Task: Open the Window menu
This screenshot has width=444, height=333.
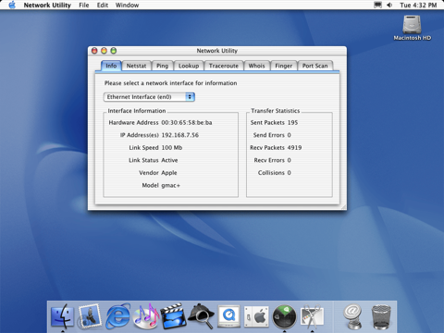Action: (x=127, y=5)
